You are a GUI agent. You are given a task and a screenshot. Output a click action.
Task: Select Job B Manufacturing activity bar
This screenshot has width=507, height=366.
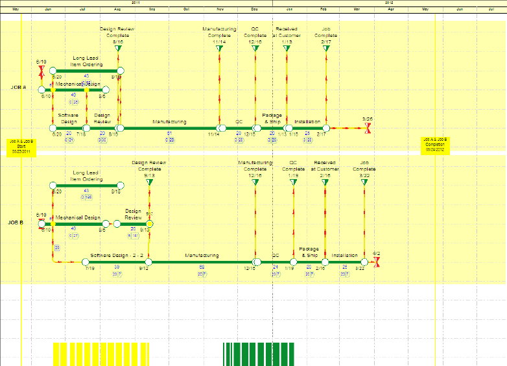click(x=202, y=262)
